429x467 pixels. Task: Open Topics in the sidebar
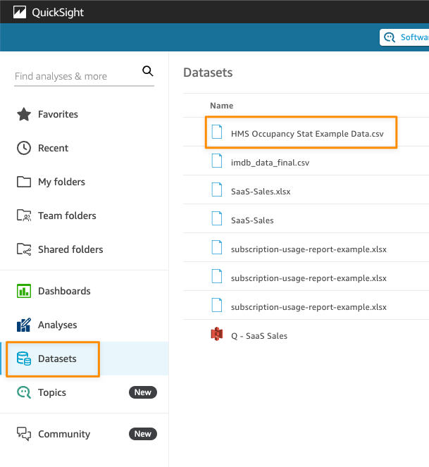[x=52, y=392]
